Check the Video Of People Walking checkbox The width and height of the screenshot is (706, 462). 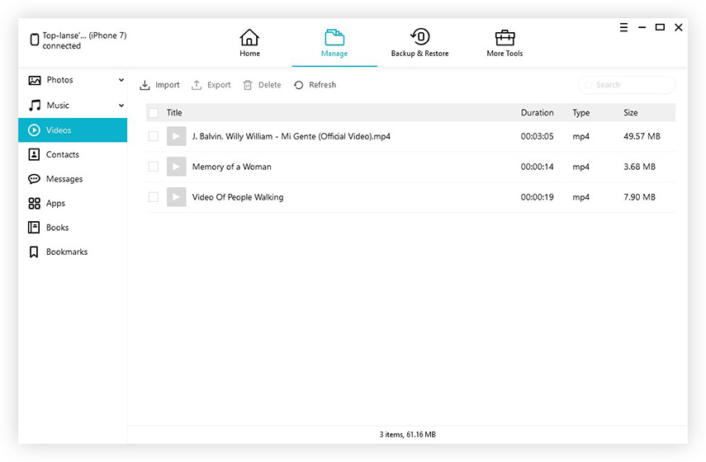coord(154,197)
